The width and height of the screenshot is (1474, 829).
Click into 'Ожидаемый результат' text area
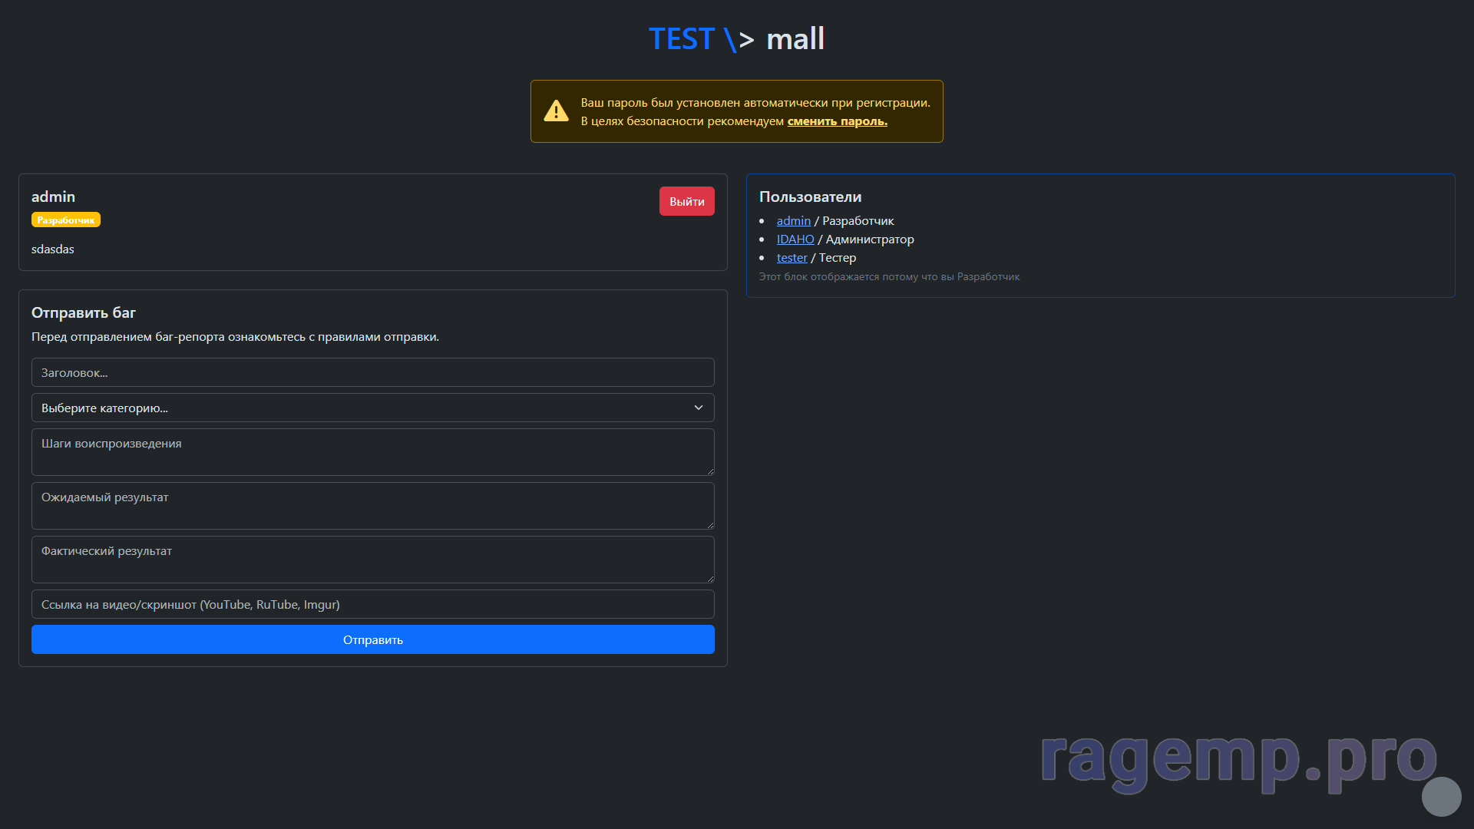point(372,506)
